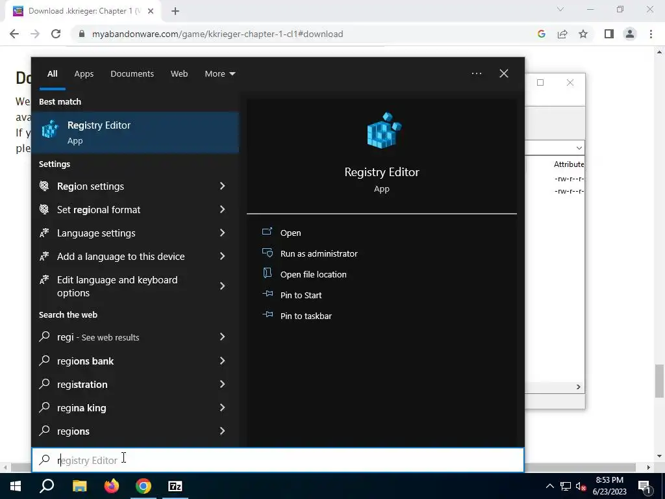
Task: Bookmark this page with the star icon
Action: (x=583, y=34)
